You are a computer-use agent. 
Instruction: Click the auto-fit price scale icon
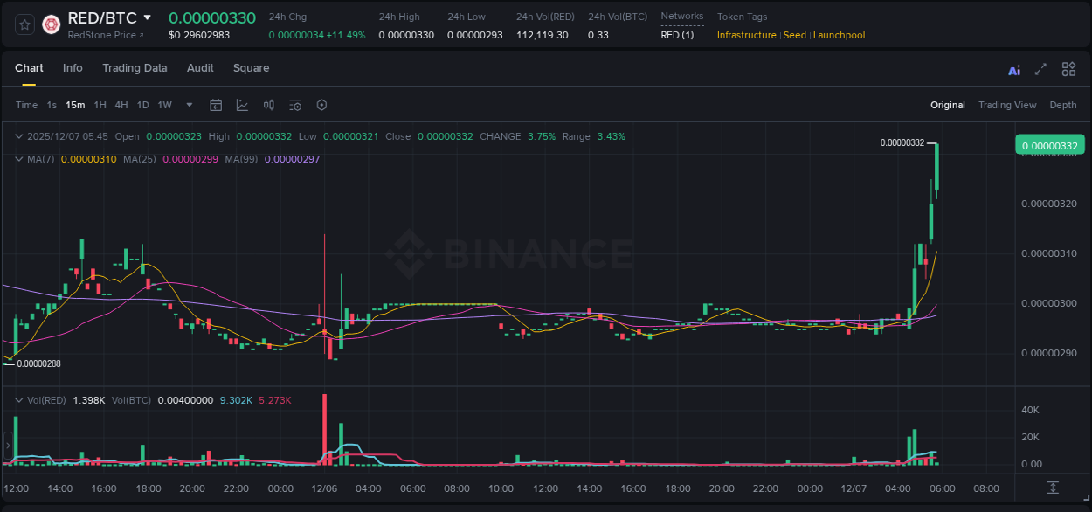tap(1054, 488)
